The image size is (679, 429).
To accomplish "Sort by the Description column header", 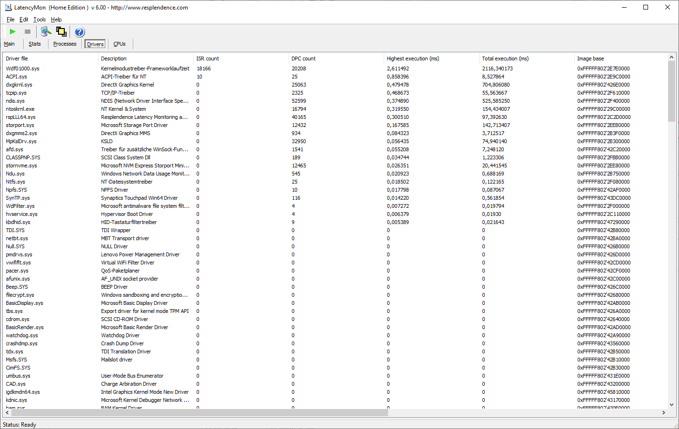I will tap(146, 58).
